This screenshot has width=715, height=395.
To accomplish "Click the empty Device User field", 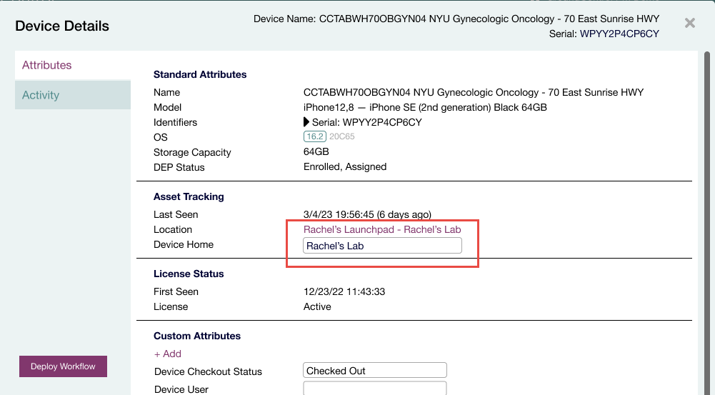I will tap(375, 389).
